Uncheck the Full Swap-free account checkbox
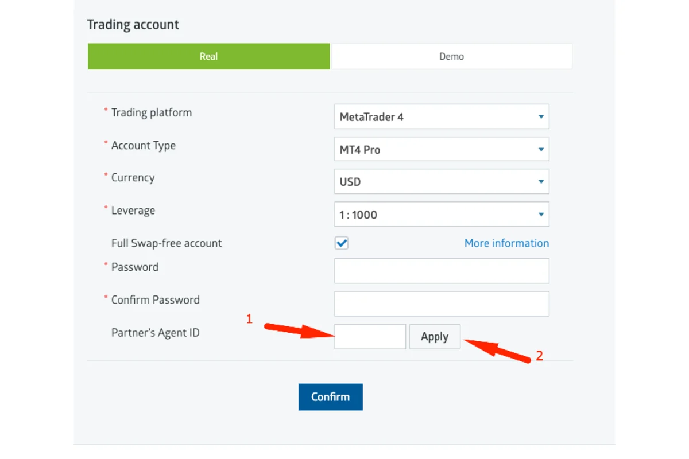 [342, 243]
